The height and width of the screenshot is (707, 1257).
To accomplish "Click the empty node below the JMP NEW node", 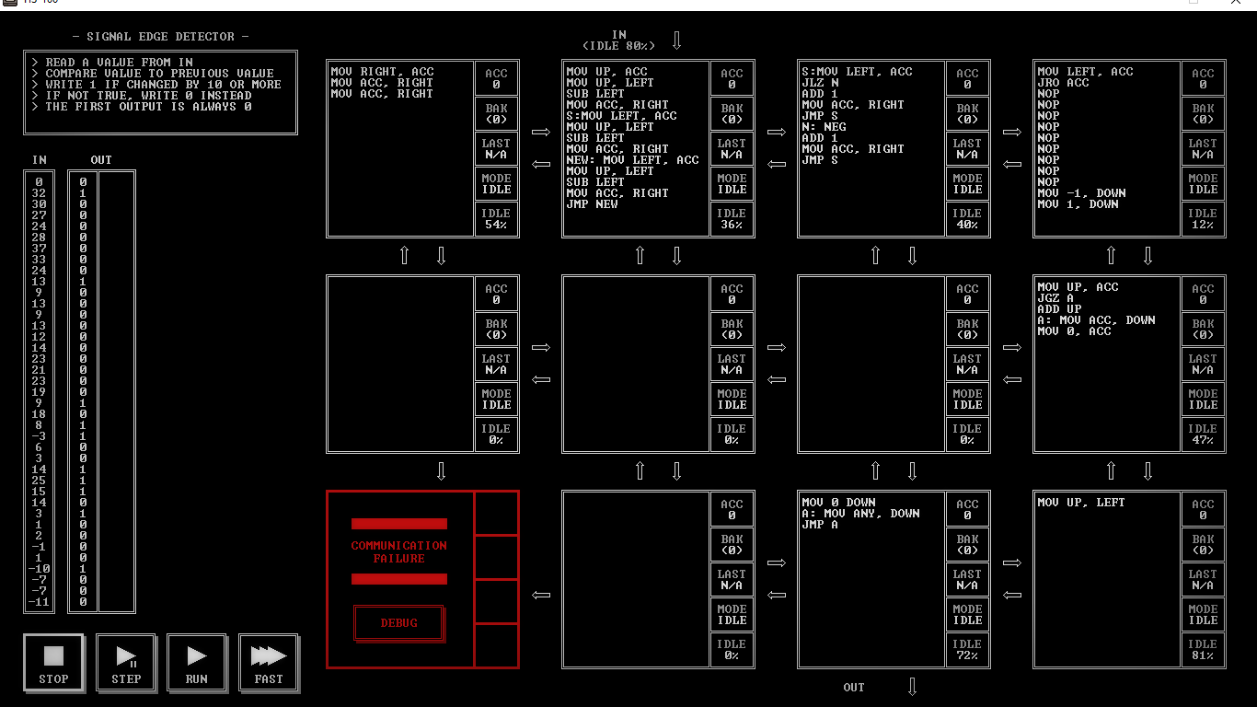I will [636, 364].
